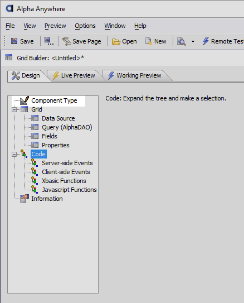Click the Component Type pencil icon
The image size is (244, 303).
click(x=25, y=100)
